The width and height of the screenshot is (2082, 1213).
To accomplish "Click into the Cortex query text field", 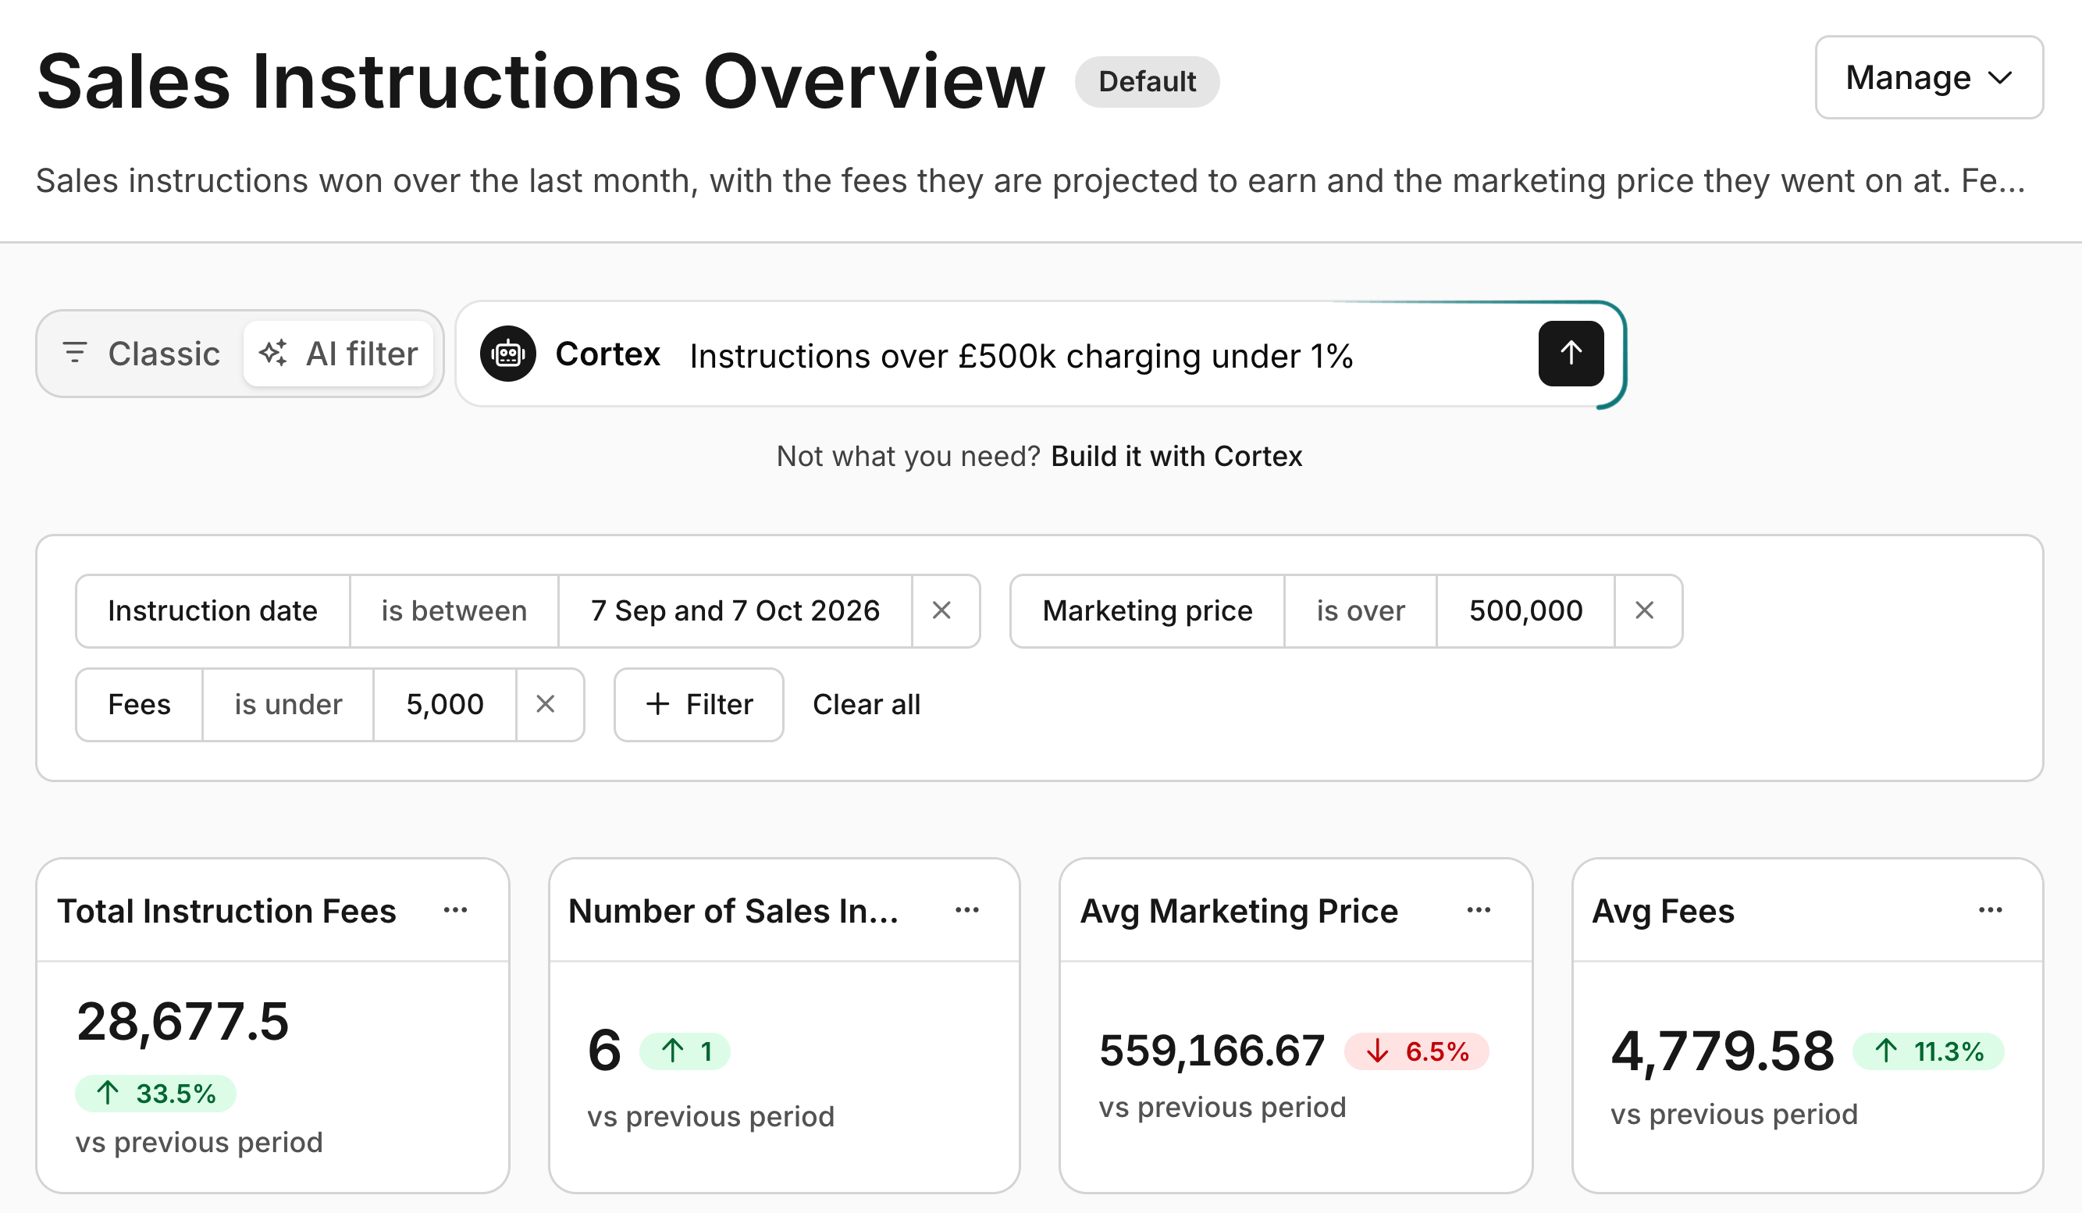I will point(1103,355).
